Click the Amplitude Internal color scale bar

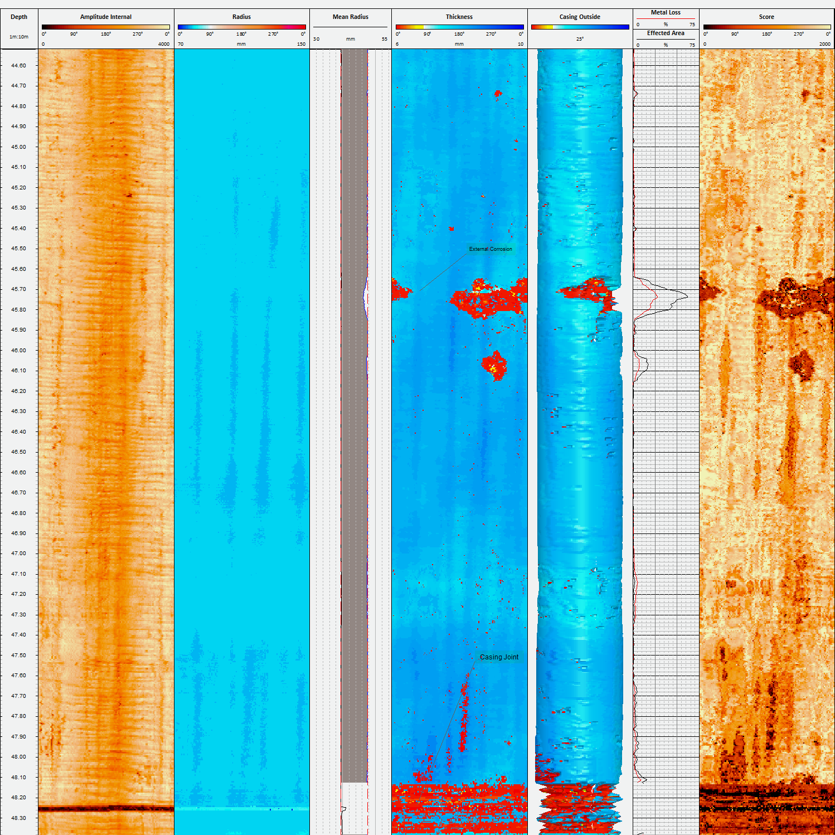tap(106, 27)
